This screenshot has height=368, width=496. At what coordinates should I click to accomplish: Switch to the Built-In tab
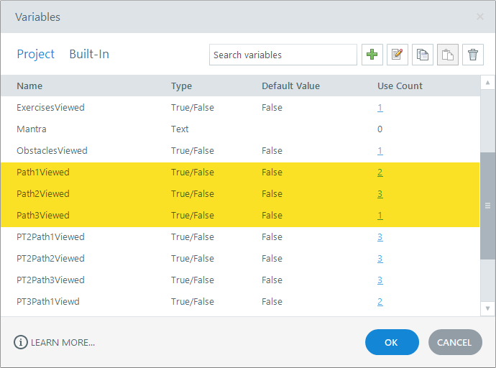pos(89,54)
